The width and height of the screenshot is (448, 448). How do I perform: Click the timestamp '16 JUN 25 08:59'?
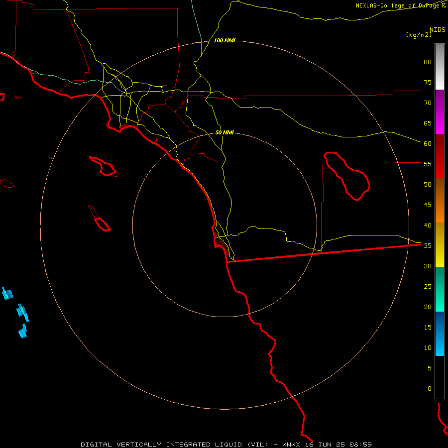(x=338, y=445)
